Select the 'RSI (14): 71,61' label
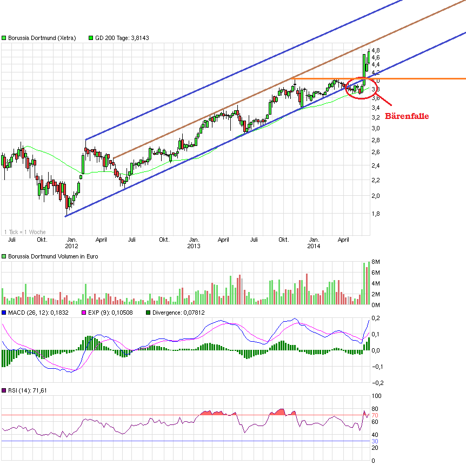 tap(28, 391)
